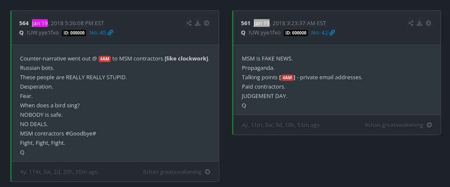
Task: Click post number 561
Action: (x=246, y=23)
